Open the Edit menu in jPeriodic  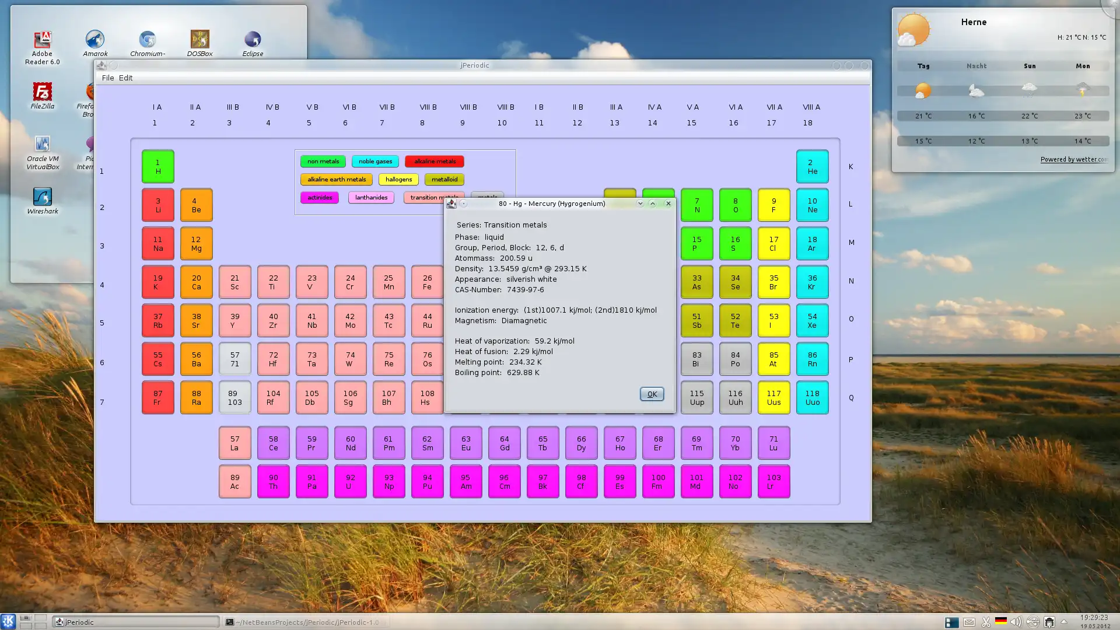(x=125, y=78)
